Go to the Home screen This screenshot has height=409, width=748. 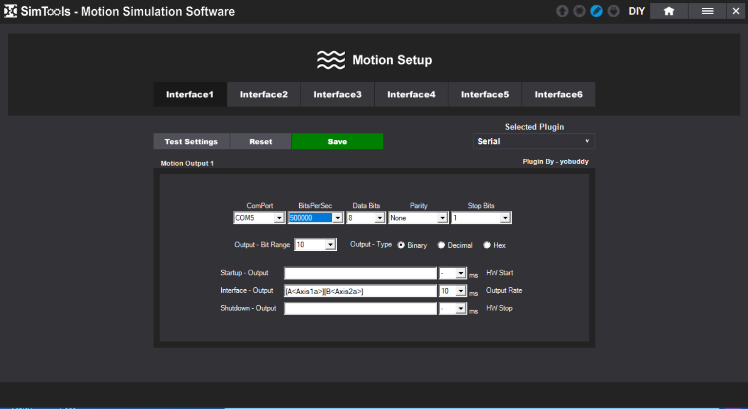tap(669, 11)
